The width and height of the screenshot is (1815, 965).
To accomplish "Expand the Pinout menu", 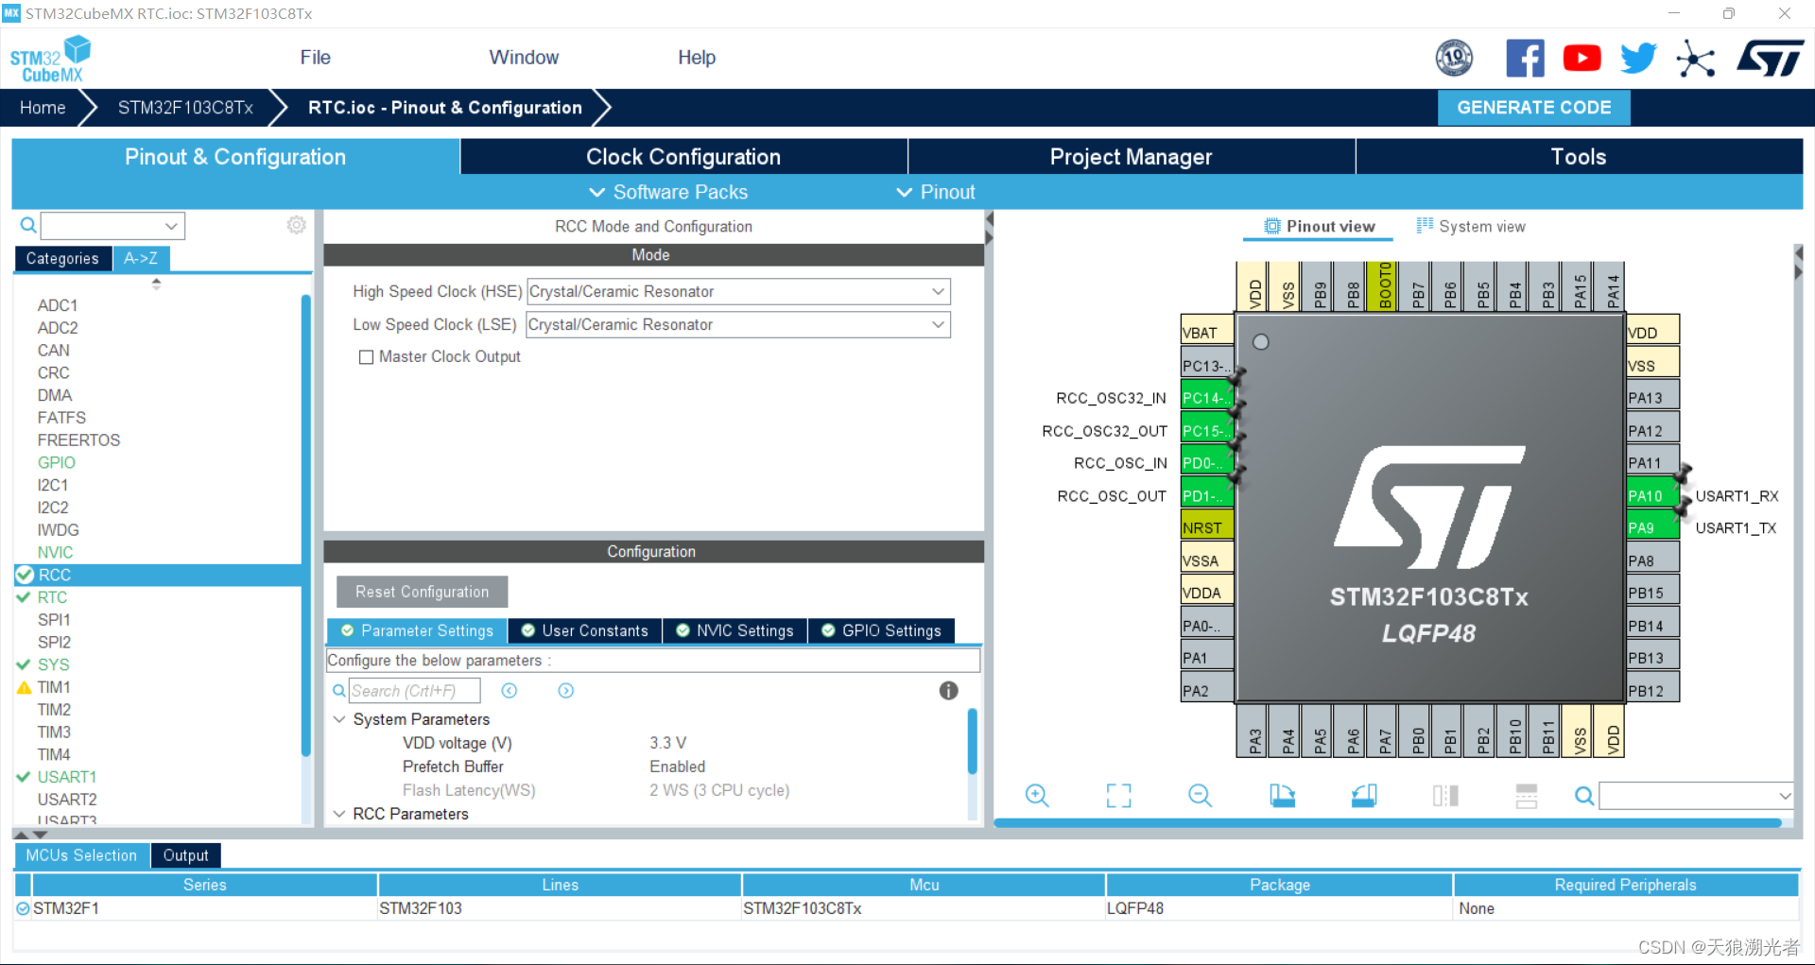I will click(x=935, y=192).
